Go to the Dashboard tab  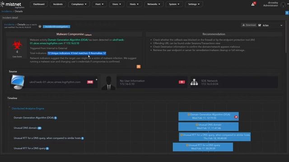pos(39,4)
